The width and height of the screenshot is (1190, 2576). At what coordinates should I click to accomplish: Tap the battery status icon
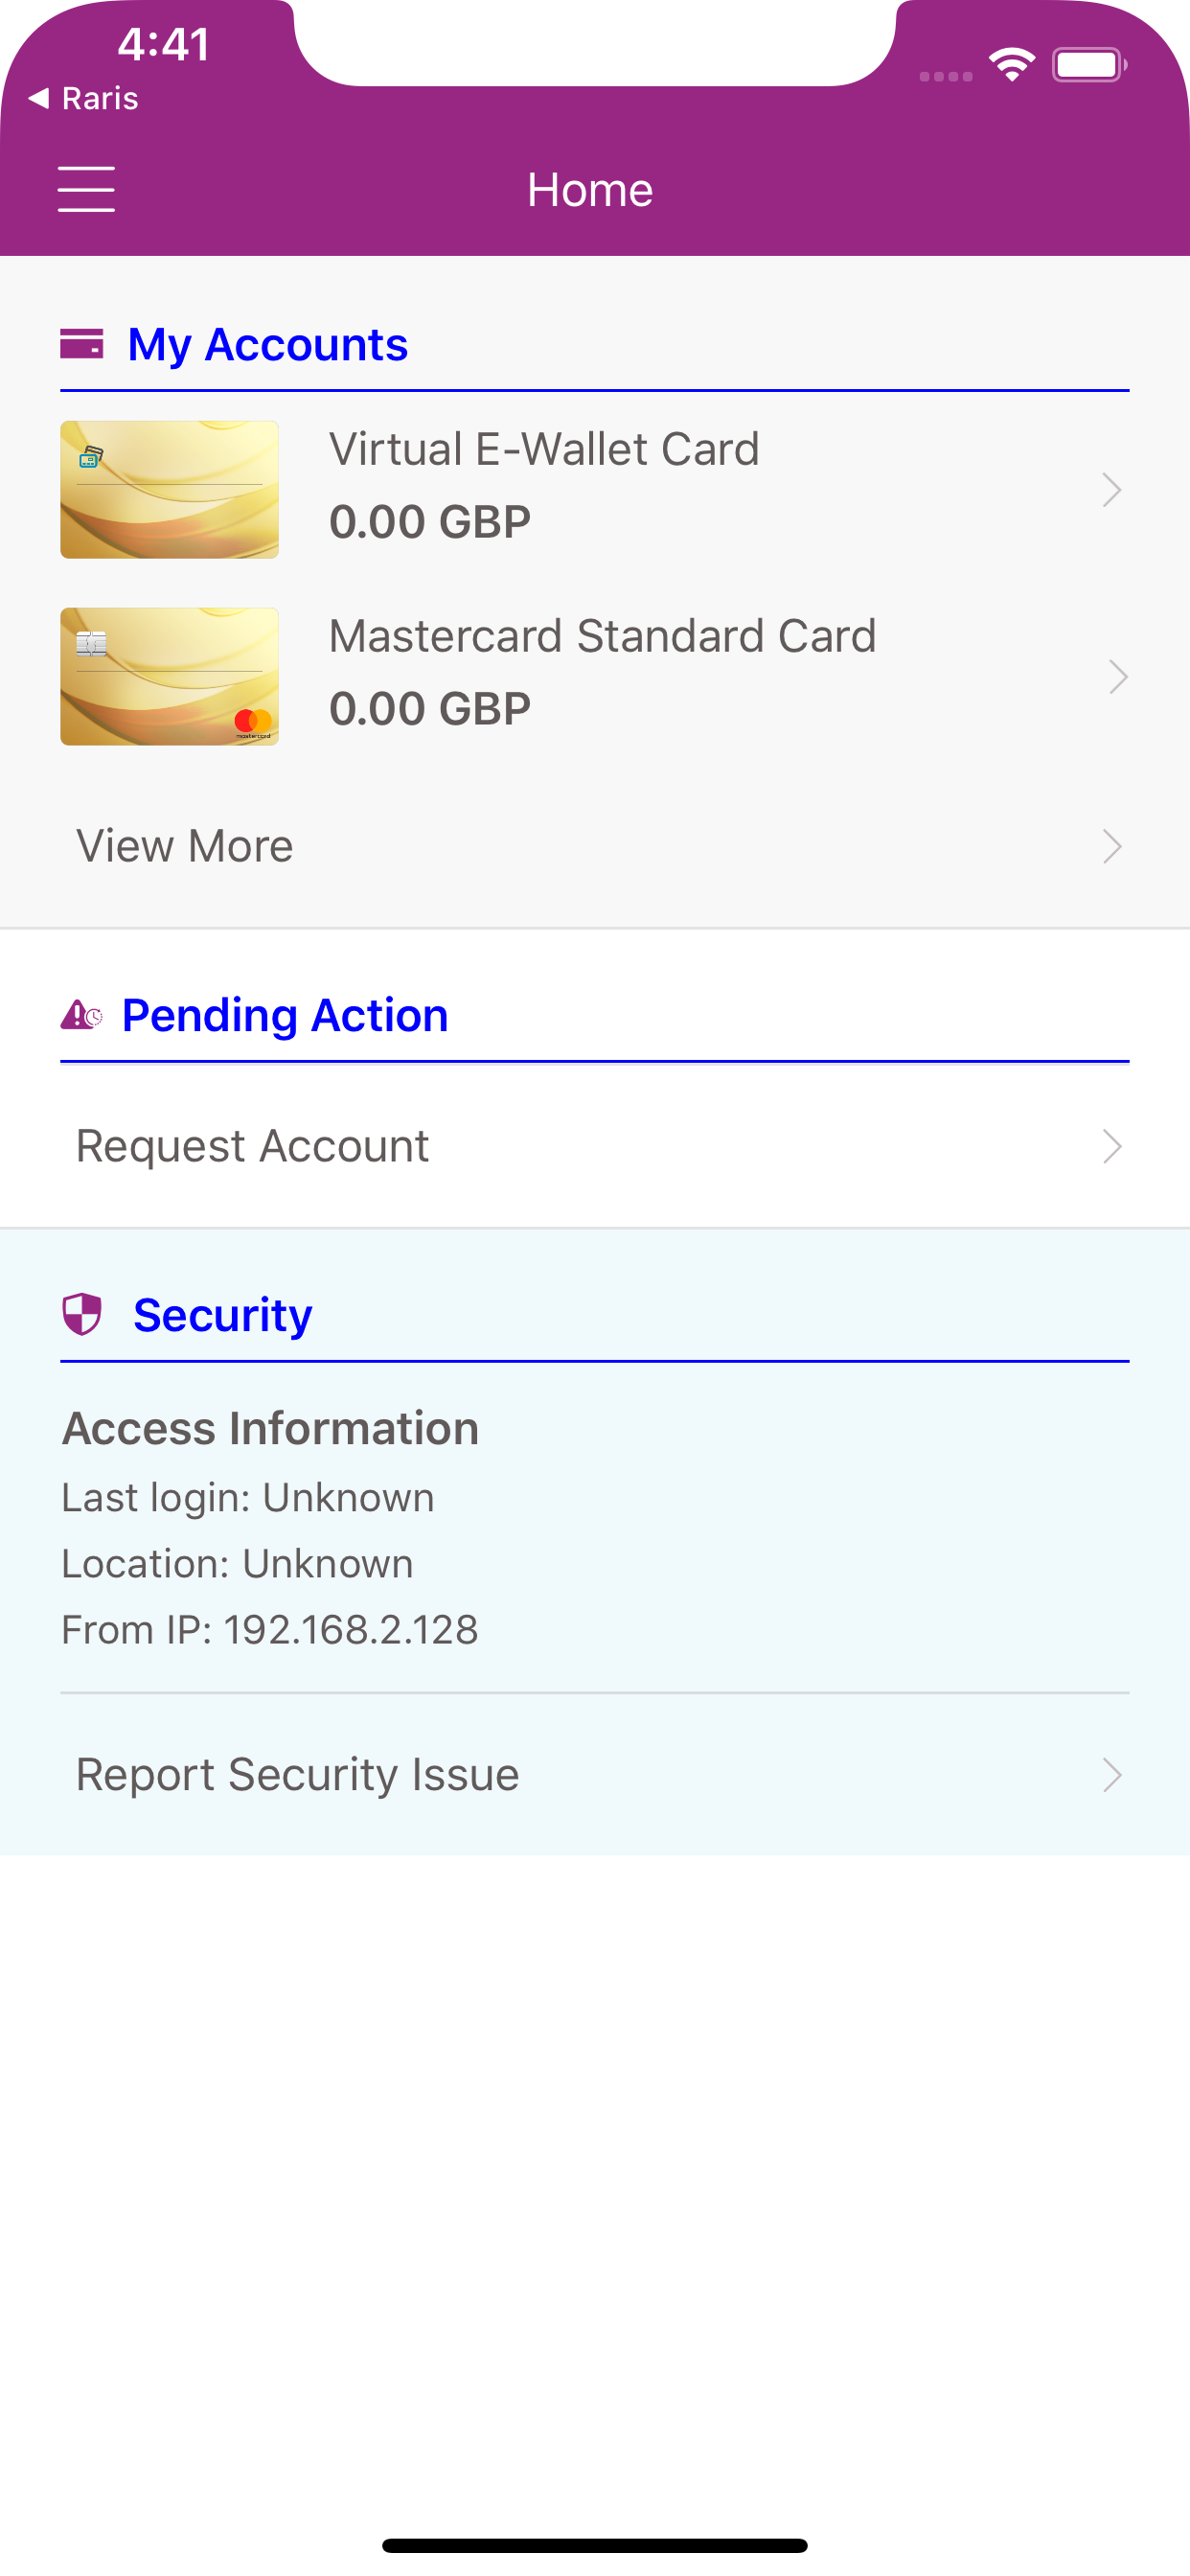click(1089, 65)
